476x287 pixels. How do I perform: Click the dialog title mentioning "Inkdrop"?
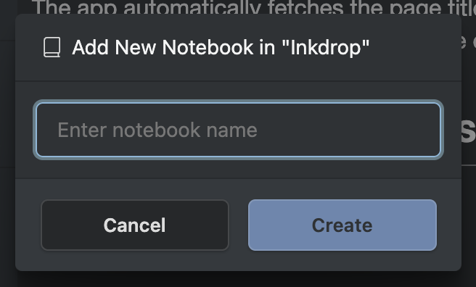point(221,48)
